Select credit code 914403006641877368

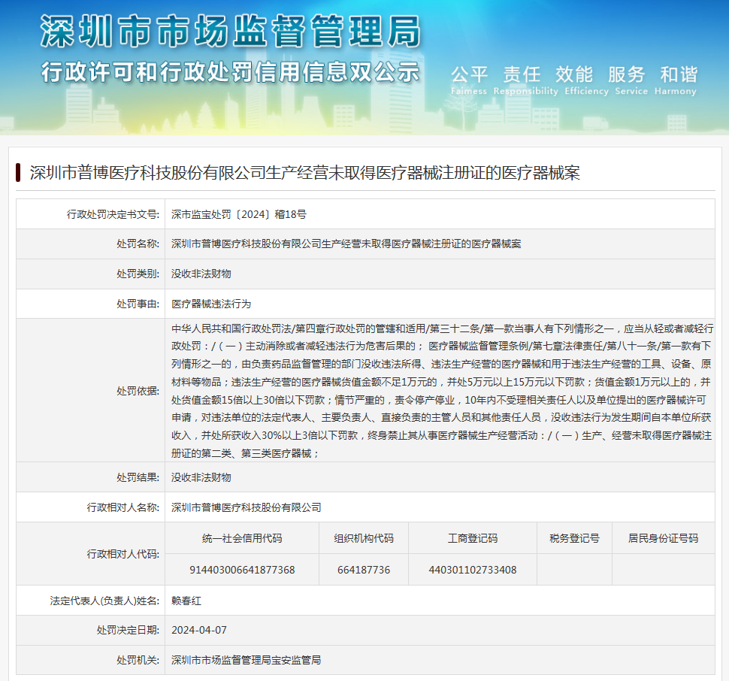coord(242,570)
